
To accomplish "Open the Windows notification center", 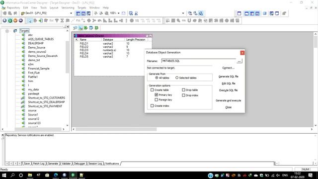I will 310,175.
